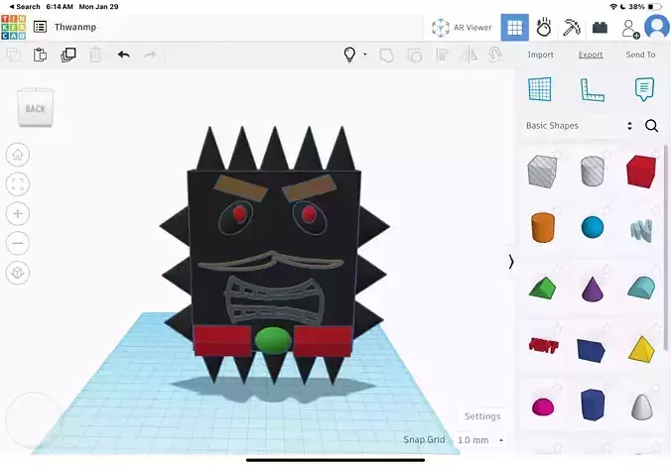The image size is (671, 466).
Task: Open the Tinkercad logo home
Action: (13, 27)
